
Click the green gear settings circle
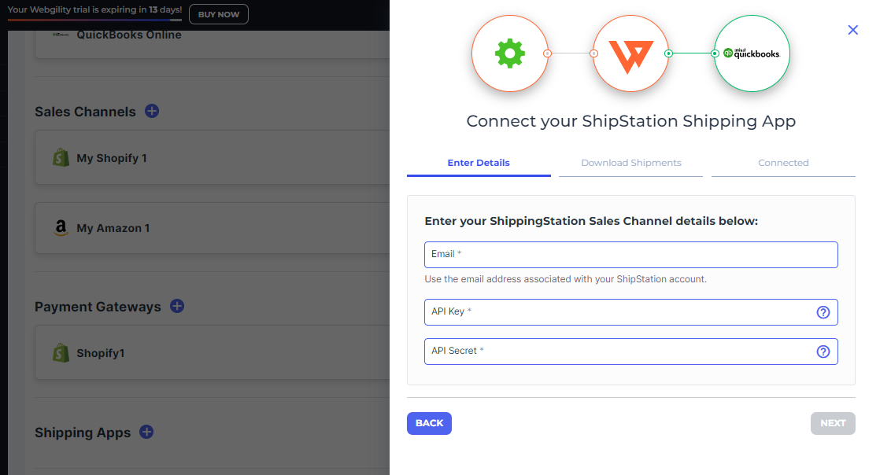coord(510,53)
